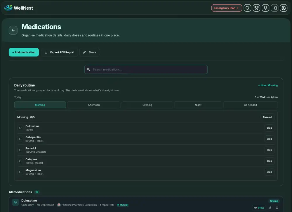292x212 pixels.
Task: Click Add medication button
Action: [x=24, y=52]
